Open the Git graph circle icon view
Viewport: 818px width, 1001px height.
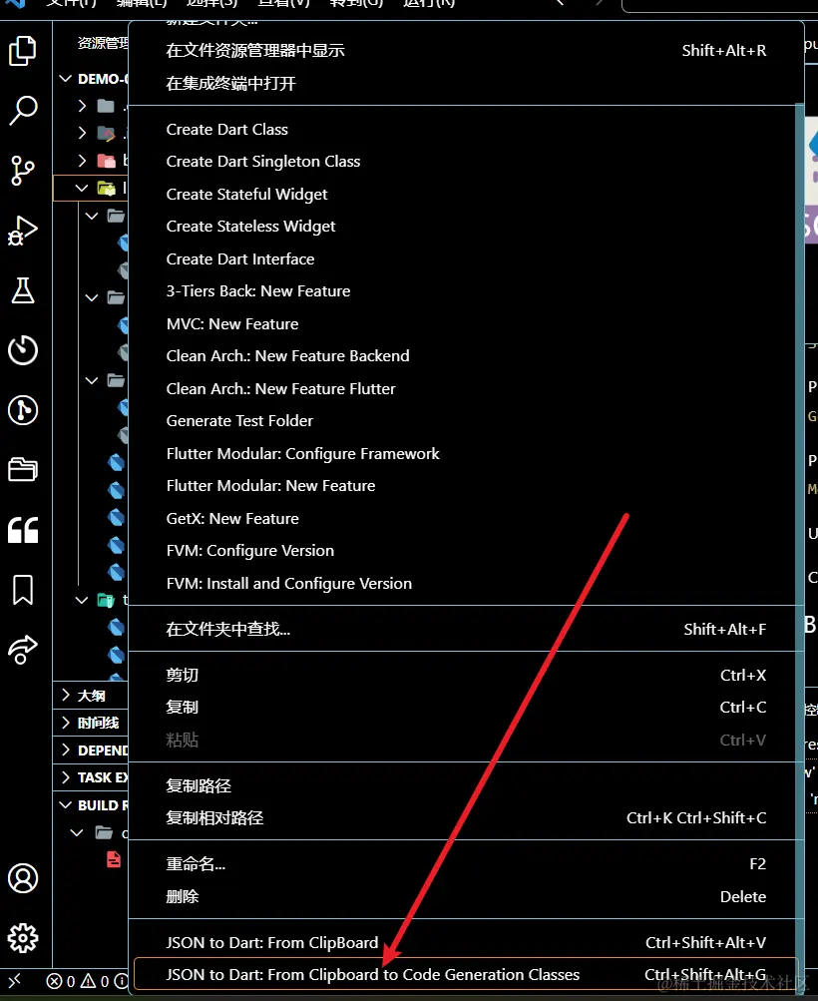click(23, 410)
